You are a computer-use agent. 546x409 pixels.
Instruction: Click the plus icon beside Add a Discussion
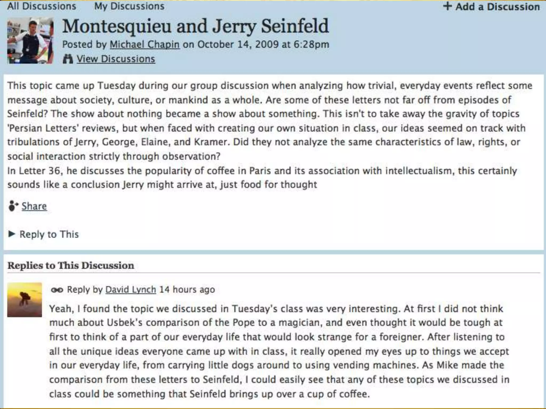[x=448, y=6]
